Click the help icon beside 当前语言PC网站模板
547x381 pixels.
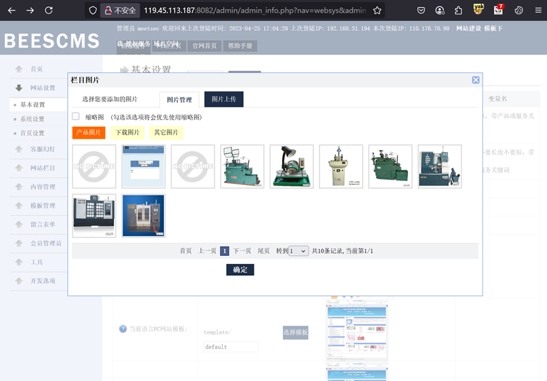[x=123, y=329]
